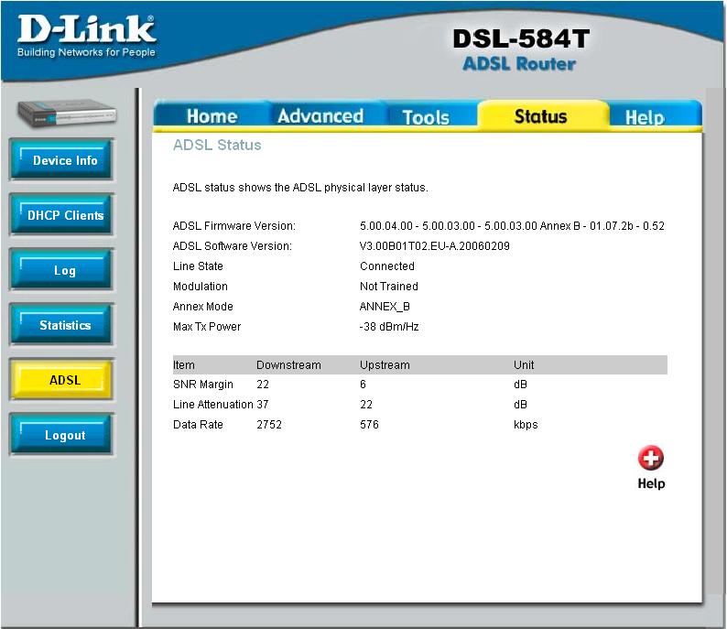Click the Unit column header

[x=524, y=364]
